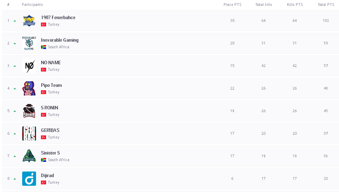Screen dimensions: 339x192
Task: Click the Dijirad team logo
Action: click(29, 179)
